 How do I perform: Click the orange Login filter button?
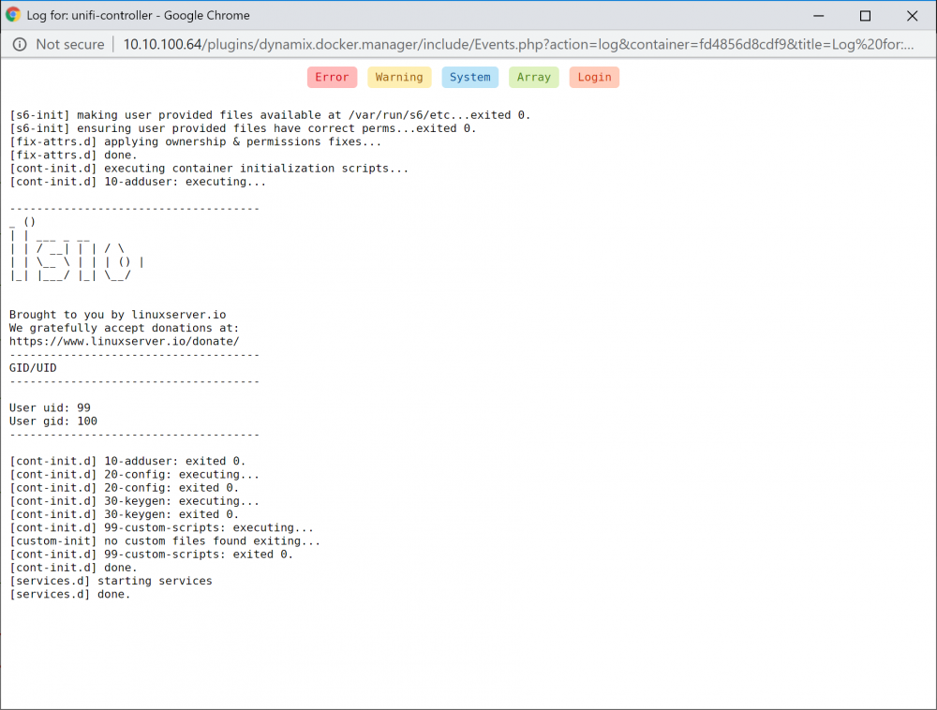tap(594, 77)
